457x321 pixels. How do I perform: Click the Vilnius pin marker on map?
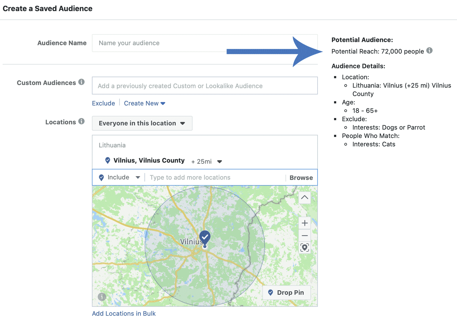pyautogui.click(x=205, y=237)
